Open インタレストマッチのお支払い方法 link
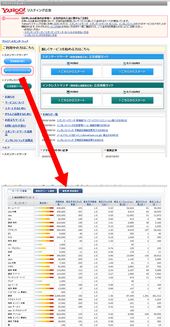Screen dimensions: 170x327 (x=40, y=35)
